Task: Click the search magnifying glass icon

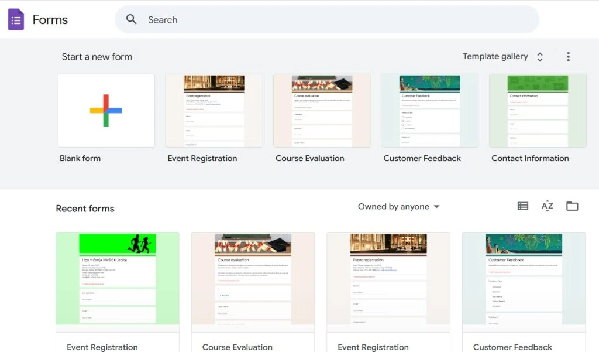Action: tap(132, 20)
